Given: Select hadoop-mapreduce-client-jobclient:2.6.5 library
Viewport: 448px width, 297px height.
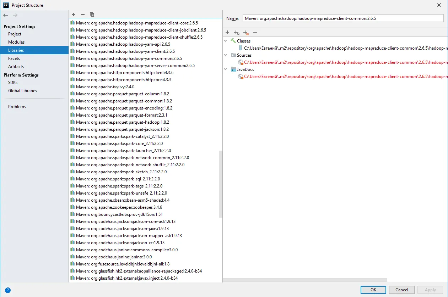Looking at the screenshot, I should click(x=145, y=30).
